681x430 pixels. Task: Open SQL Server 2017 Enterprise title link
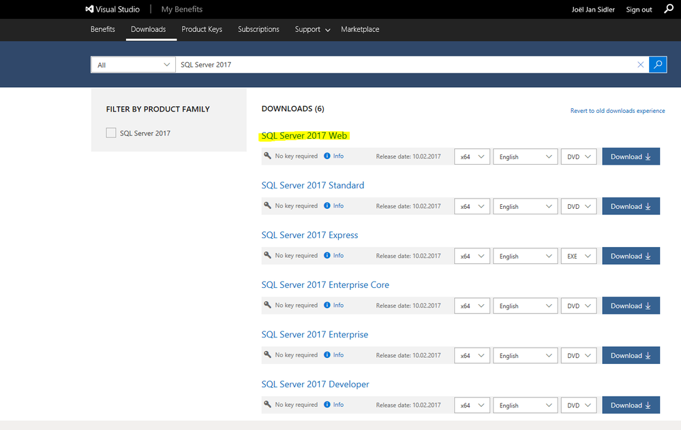point(315,335)
